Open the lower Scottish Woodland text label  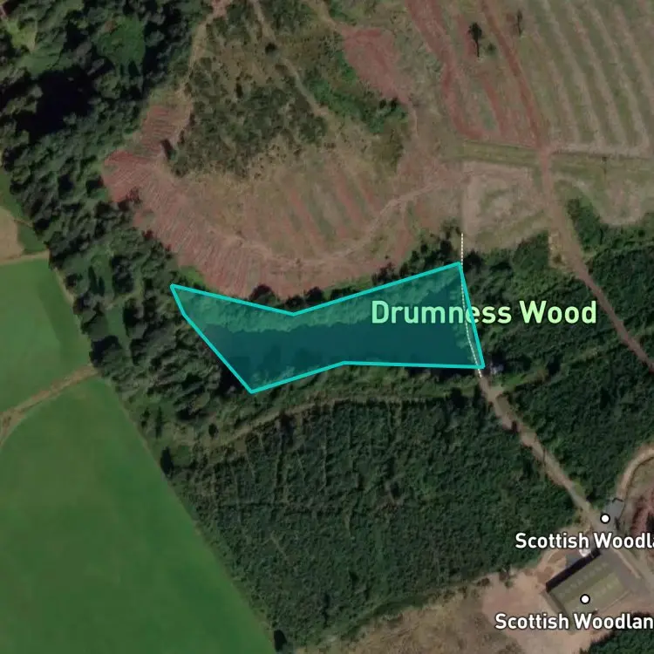(x=574, y=622)
